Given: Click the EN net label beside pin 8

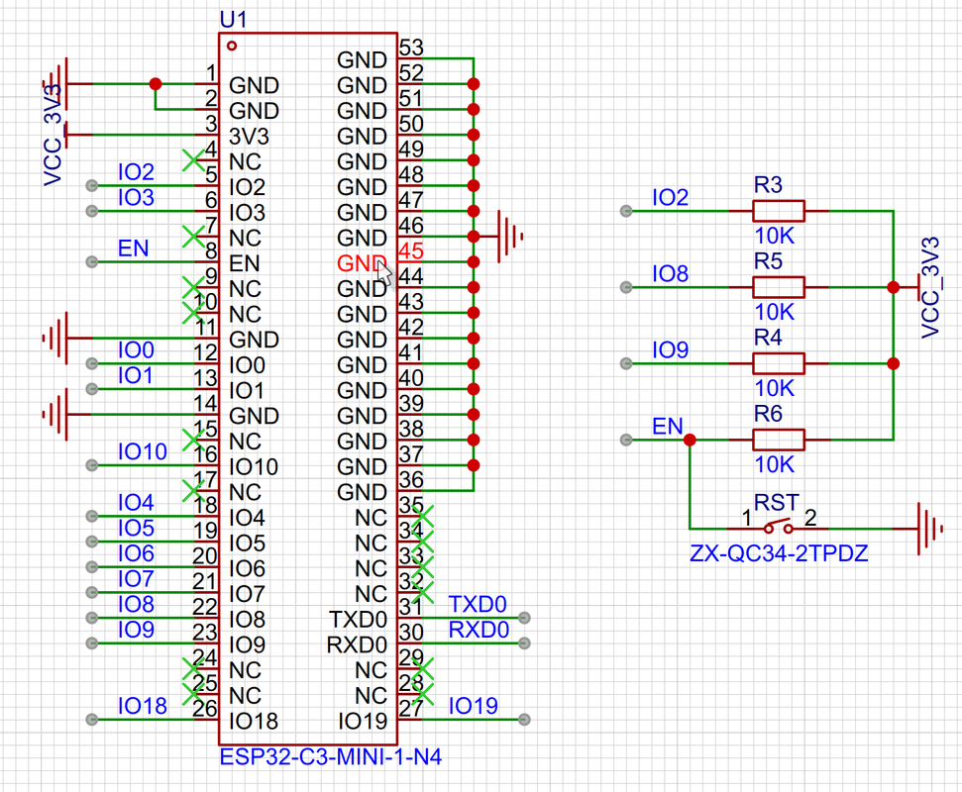Looking at the screenshot, I should pyautogui.click(x=133, y=248).
